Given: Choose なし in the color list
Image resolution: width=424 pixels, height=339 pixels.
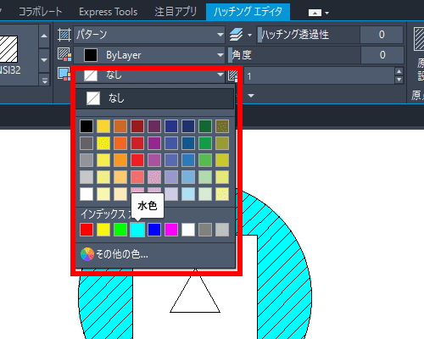Looking at the screenshot, I should [155, 98].
